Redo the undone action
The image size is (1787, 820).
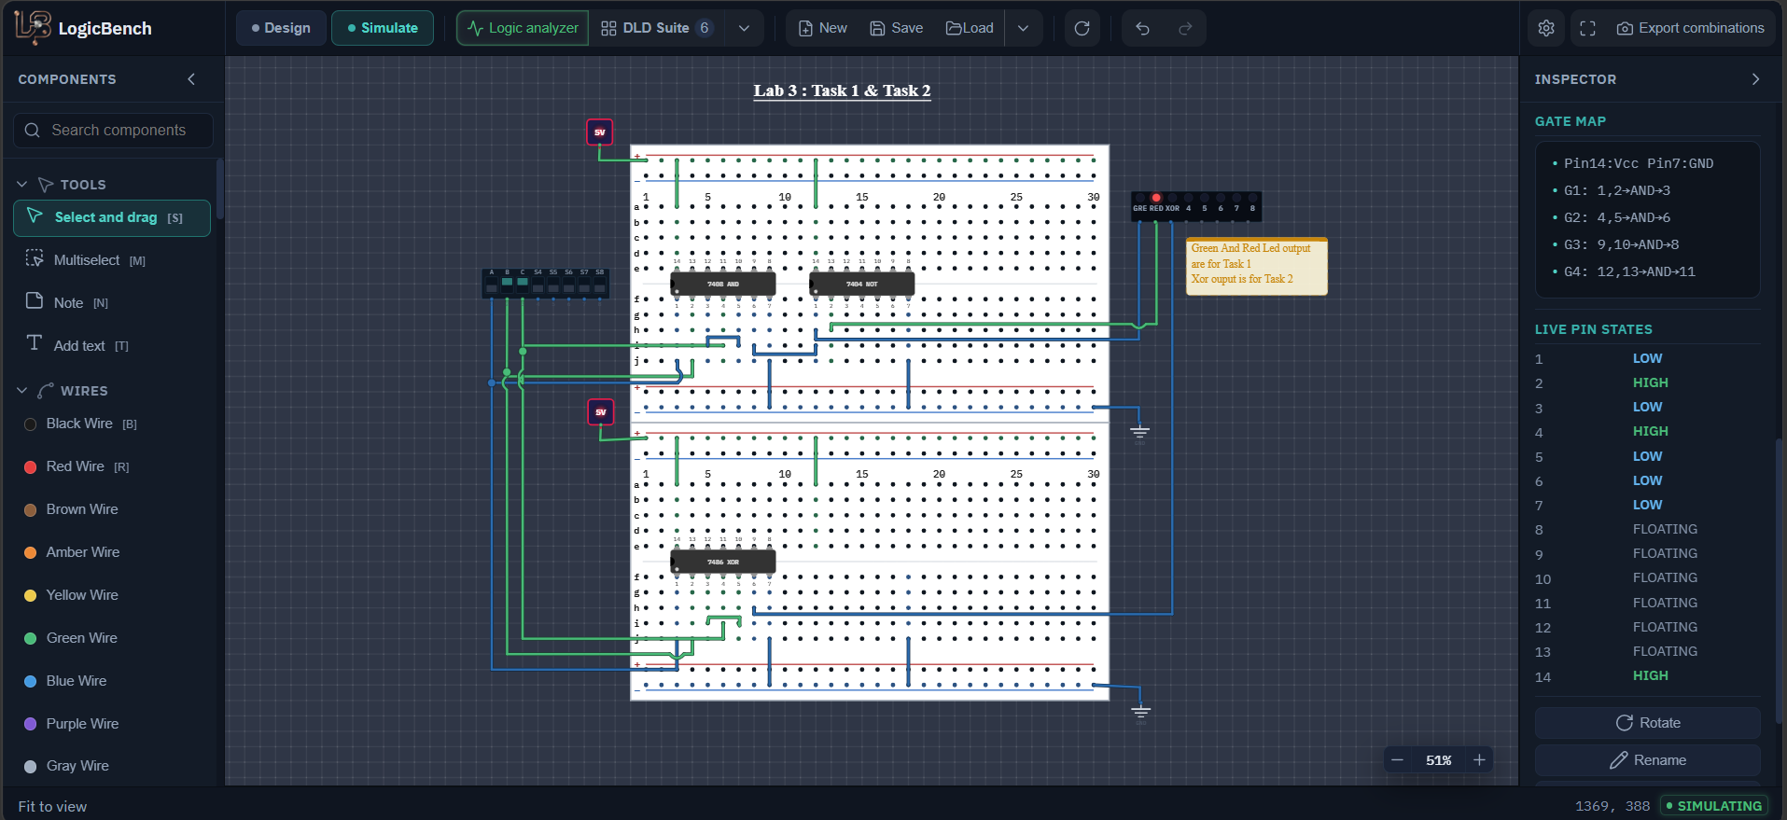click(1185, 28)
